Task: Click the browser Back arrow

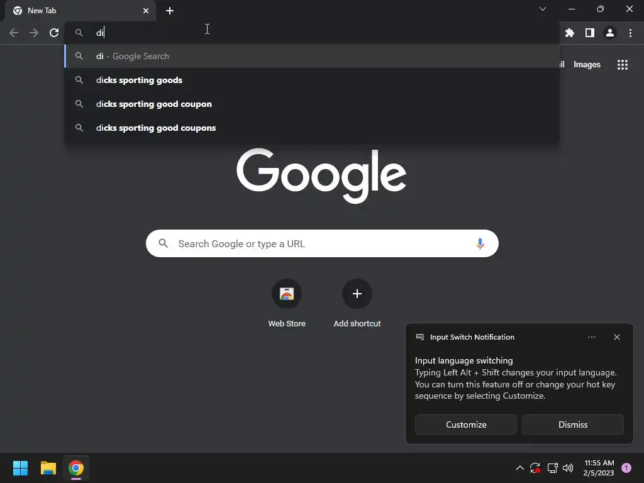Action: tap(14, 33)
